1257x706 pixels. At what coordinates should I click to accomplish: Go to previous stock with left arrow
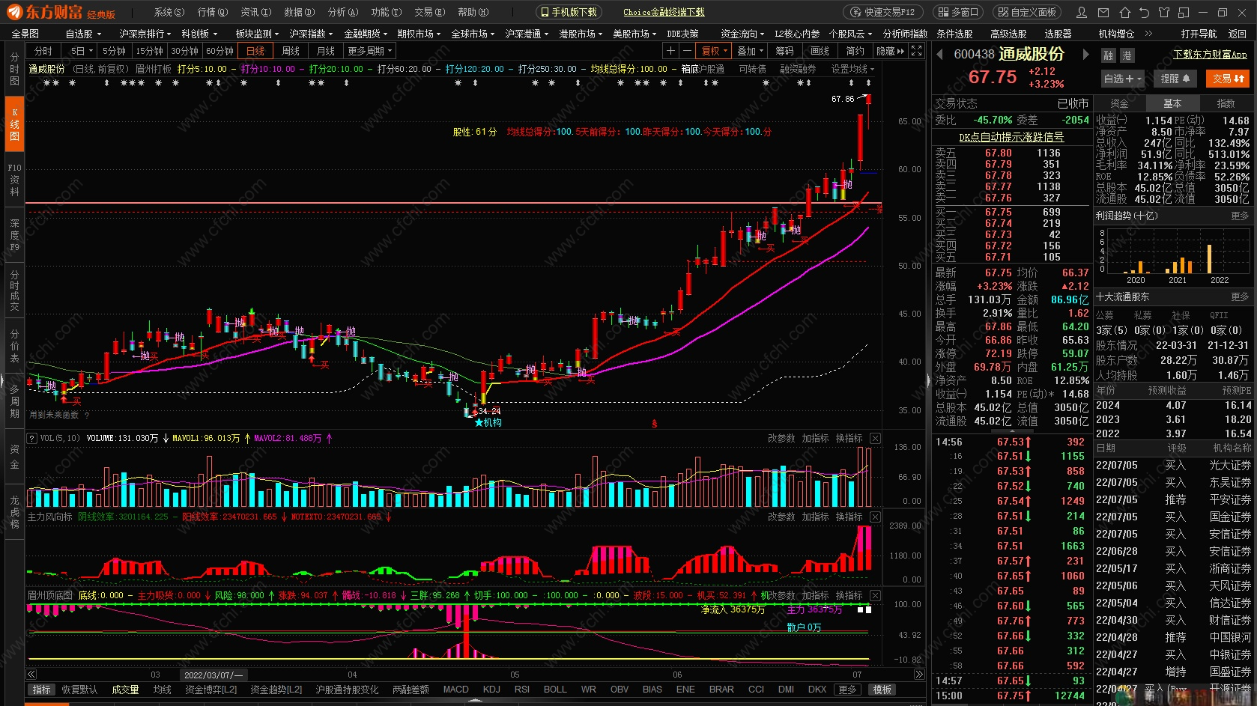tap(940, 54)
